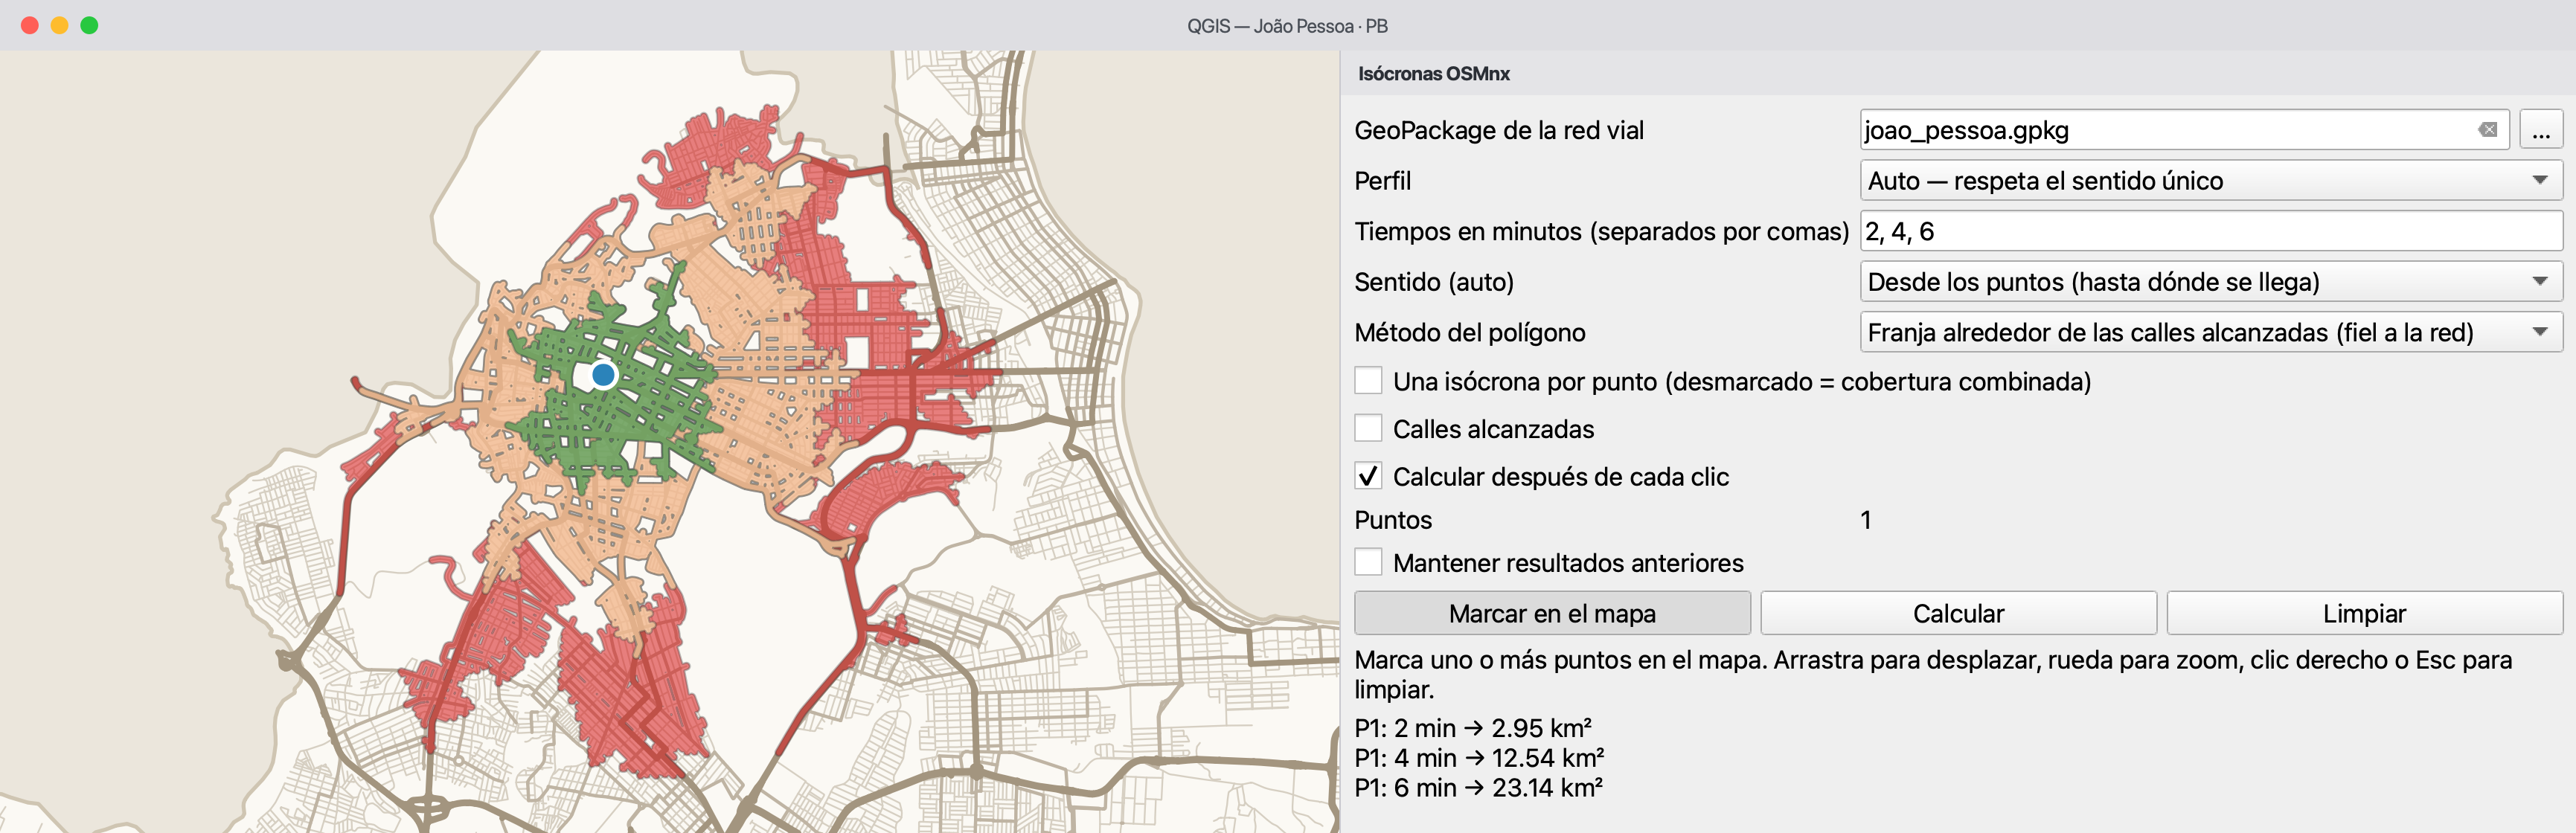2576x833 pixels.
Task: Click the "GeoPackage de la red vial" label
Action: tap(1498, 131)
